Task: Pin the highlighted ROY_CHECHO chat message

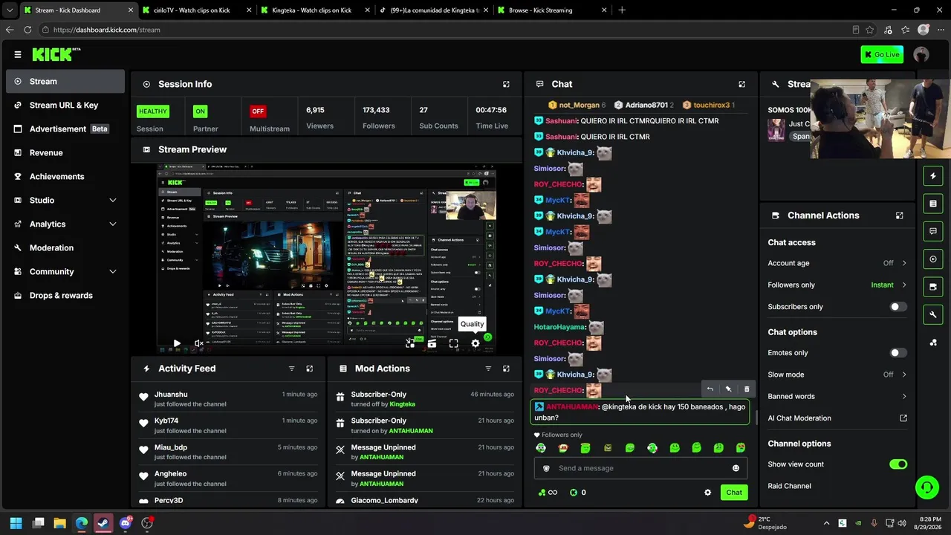Action: 728,389
